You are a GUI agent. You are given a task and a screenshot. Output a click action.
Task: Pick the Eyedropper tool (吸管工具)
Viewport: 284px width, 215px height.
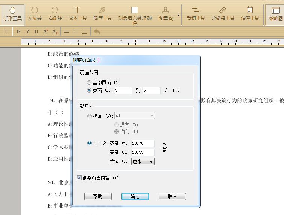coord(103,15)
